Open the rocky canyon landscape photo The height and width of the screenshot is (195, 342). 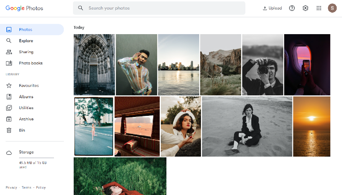221,65
